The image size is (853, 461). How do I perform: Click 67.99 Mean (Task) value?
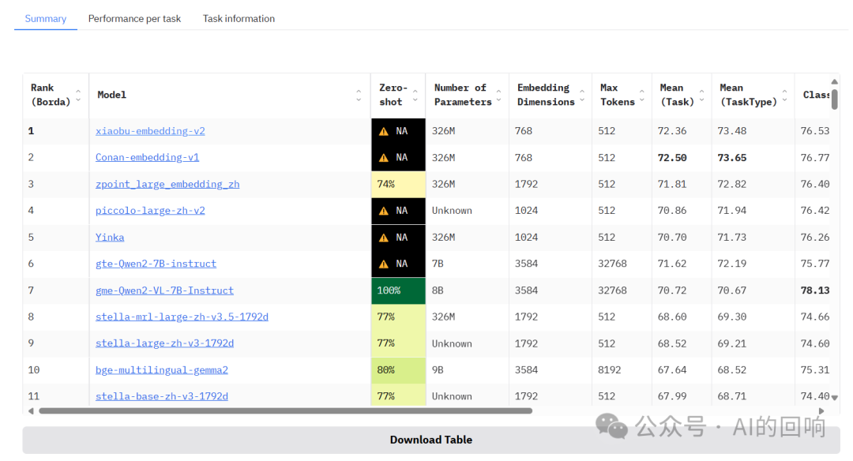pos(672,396)
